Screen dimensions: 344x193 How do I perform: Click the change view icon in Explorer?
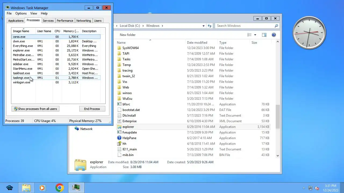click(x=249, y=35)
